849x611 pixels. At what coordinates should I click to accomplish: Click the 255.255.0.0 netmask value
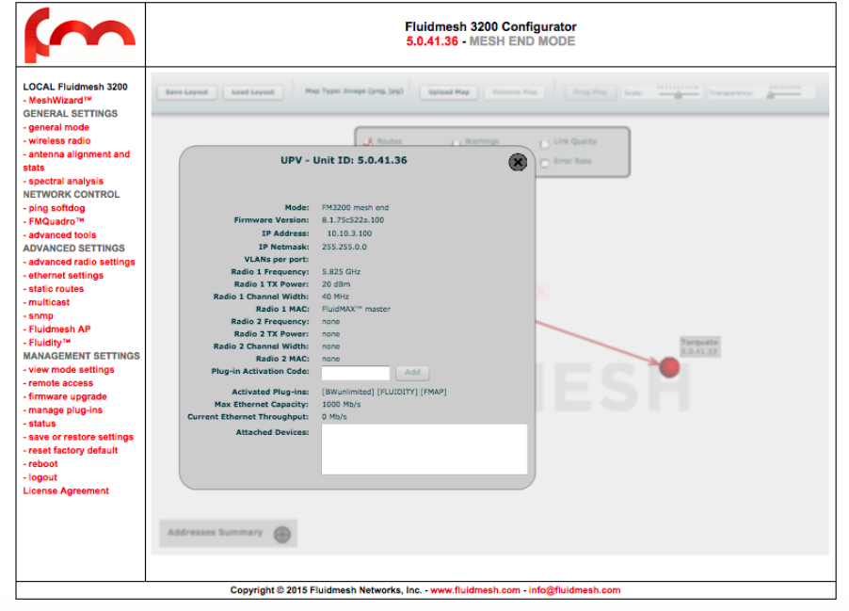click(x=344, y=247)
